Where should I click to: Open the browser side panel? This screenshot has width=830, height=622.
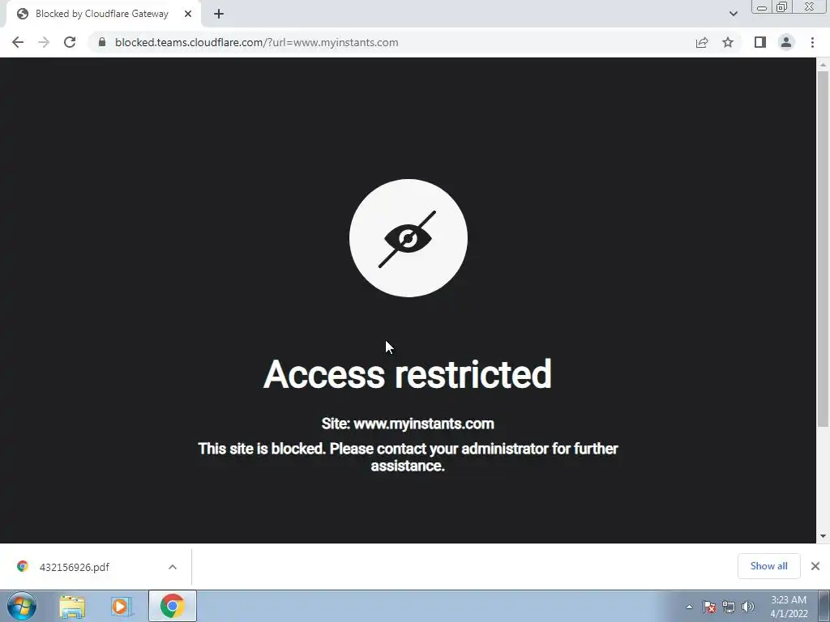tap(760, 42)
